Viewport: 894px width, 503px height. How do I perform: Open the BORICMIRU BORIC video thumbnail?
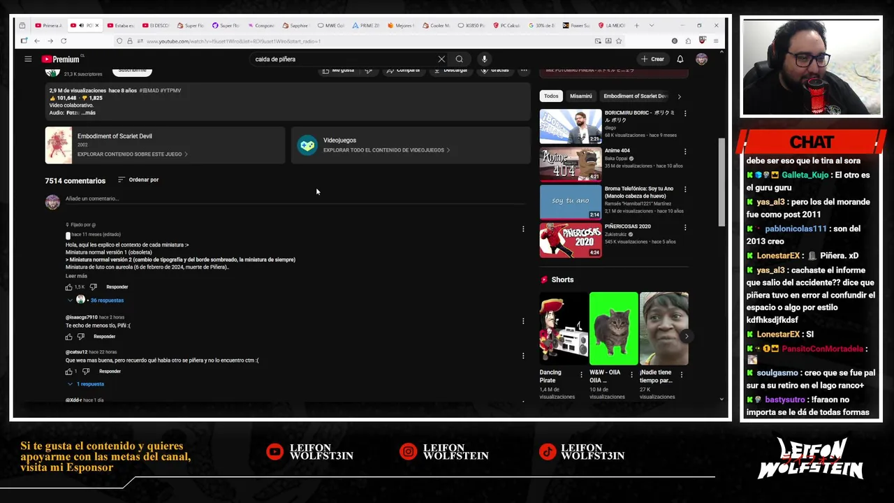click(570, 126)
